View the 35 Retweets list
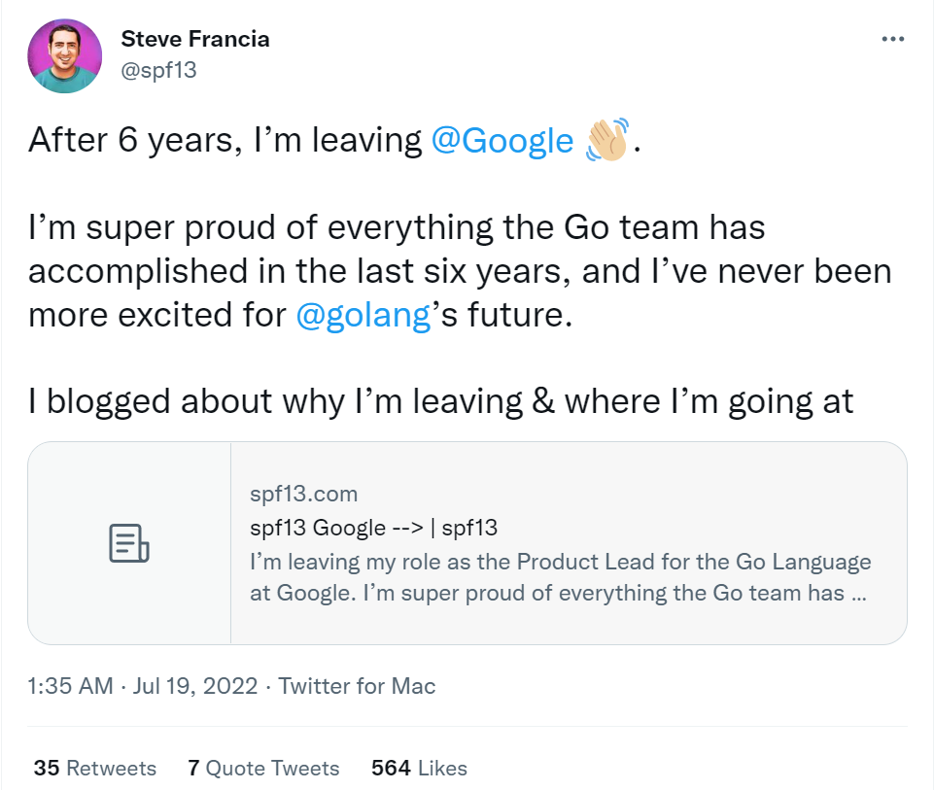Viewport: 934px width, 790px height. 95,768
